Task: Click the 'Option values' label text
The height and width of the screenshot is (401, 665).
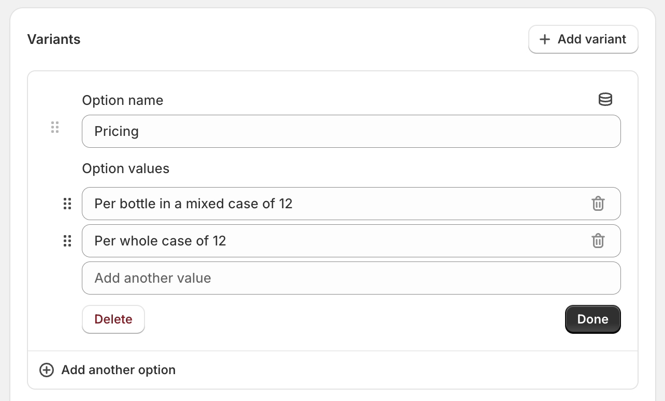Action: tap(126, 168)
